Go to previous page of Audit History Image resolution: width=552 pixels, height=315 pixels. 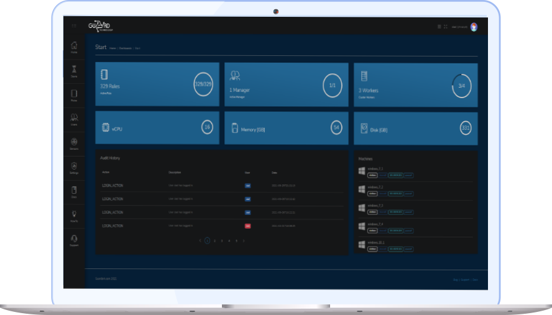point(200,240)
